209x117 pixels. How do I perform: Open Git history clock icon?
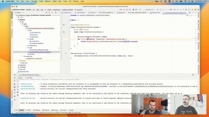coord(186,9)
